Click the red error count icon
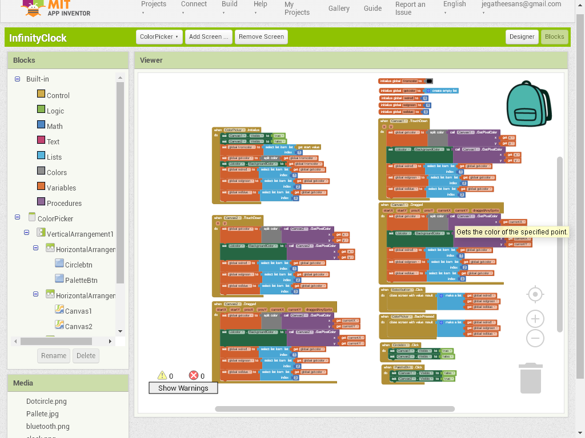 click(193, 375)
